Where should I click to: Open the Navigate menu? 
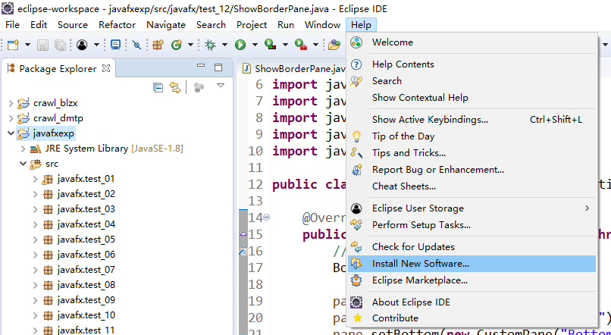click(166, 25)
